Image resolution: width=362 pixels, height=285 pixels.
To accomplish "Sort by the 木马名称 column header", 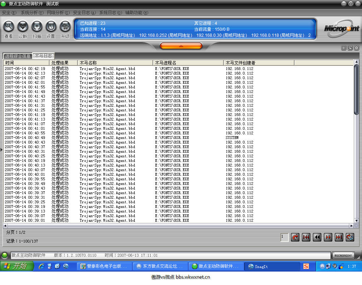I will (115, 63).
